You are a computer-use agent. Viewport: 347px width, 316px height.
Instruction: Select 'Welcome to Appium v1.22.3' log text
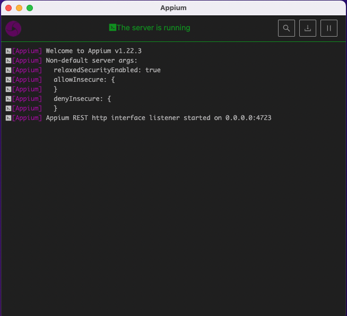tap(93, 51)
